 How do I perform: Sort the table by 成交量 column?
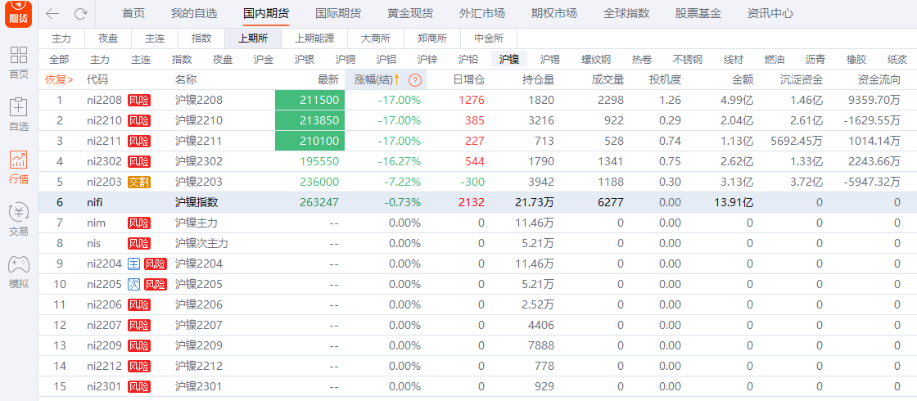pos(608,79)
